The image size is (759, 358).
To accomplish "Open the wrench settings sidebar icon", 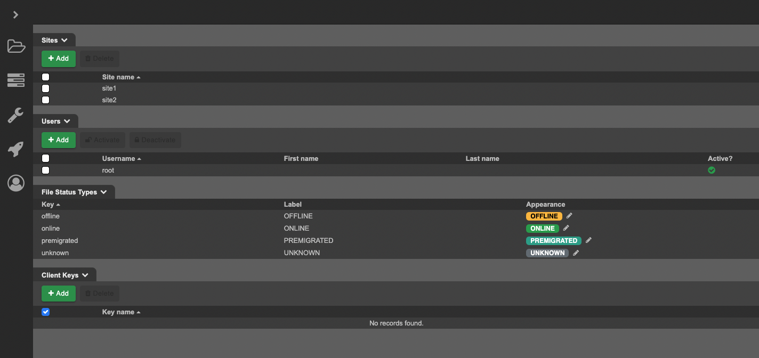I will [16, 115].
